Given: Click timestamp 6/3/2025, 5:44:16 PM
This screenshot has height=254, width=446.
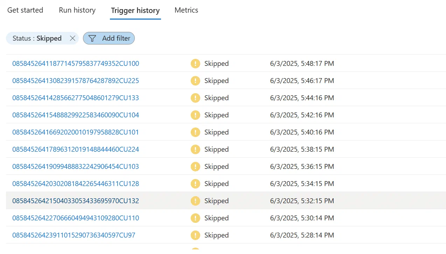Looking at the screenshot, I should [302, 98].
